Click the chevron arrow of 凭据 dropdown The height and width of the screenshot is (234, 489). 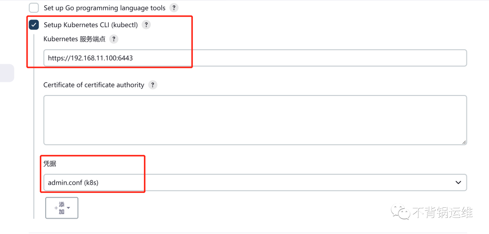(x=458, y=182)
